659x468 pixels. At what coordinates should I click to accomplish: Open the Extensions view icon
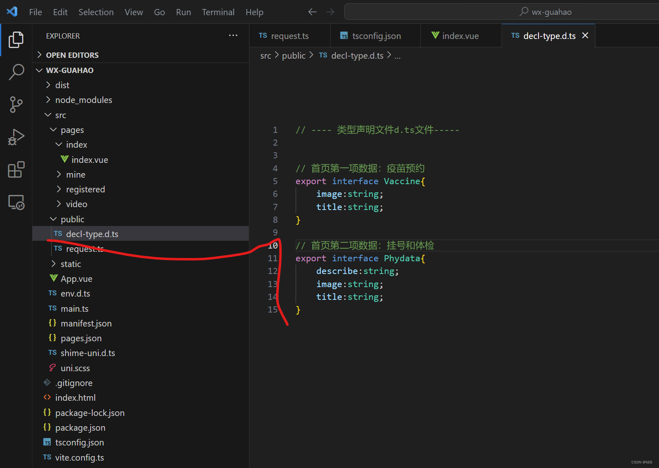click(x=16, y=169)
